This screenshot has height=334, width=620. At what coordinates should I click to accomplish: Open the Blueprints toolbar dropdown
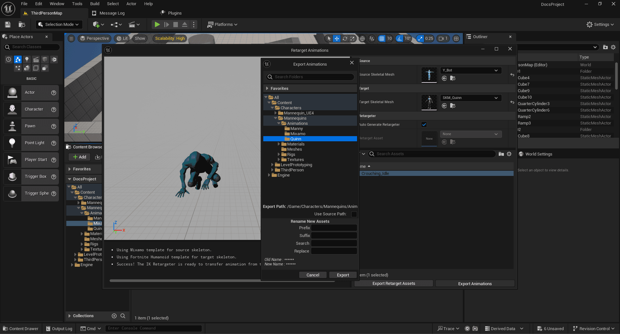click(x=116, y=25)
